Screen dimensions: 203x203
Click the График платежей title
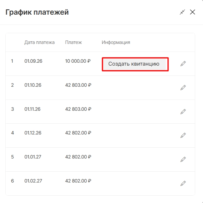37,12
